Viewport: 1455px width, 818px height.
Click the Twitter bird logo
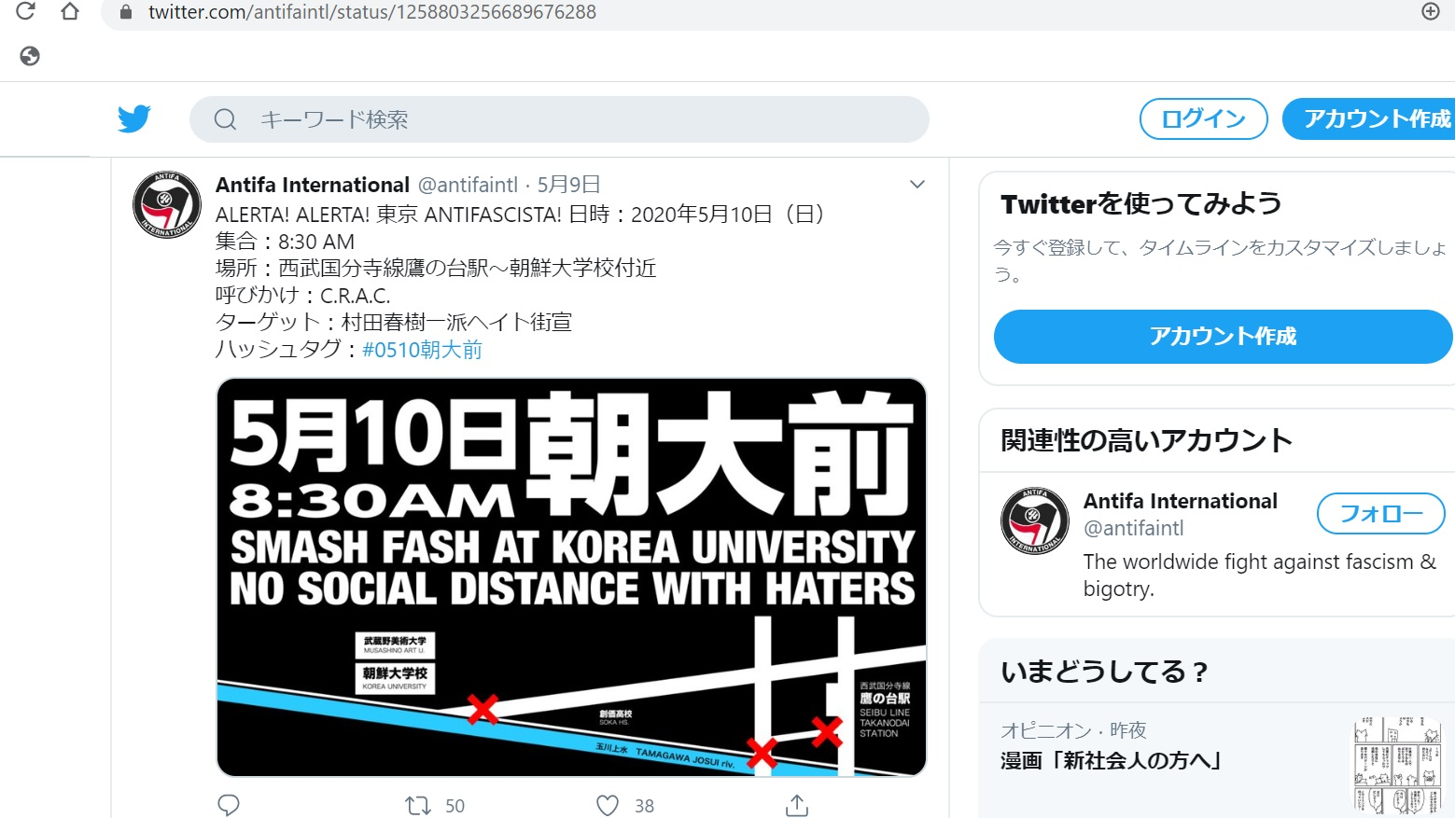[x=134, y=119]
